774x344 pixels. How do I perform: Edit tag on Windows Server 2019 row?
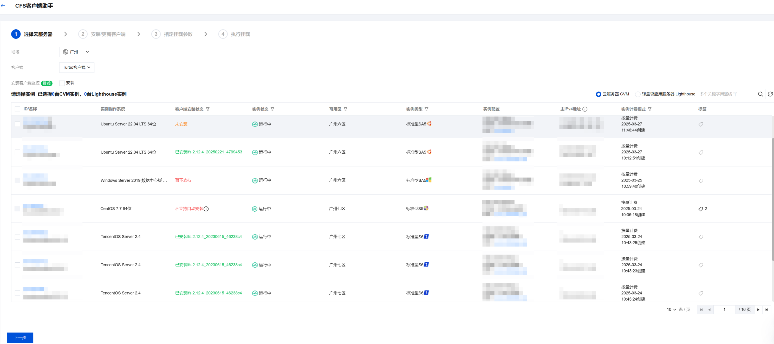coord(701,180)
